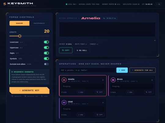Screen dimensions: 165x123
Task: Select the Bruno operative name
Action: point(120,79)
